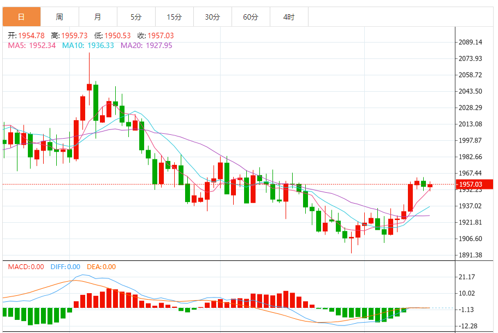Click the low price 1950.53 value
Screen dimensions: 498x333
(x=117, y=35)
